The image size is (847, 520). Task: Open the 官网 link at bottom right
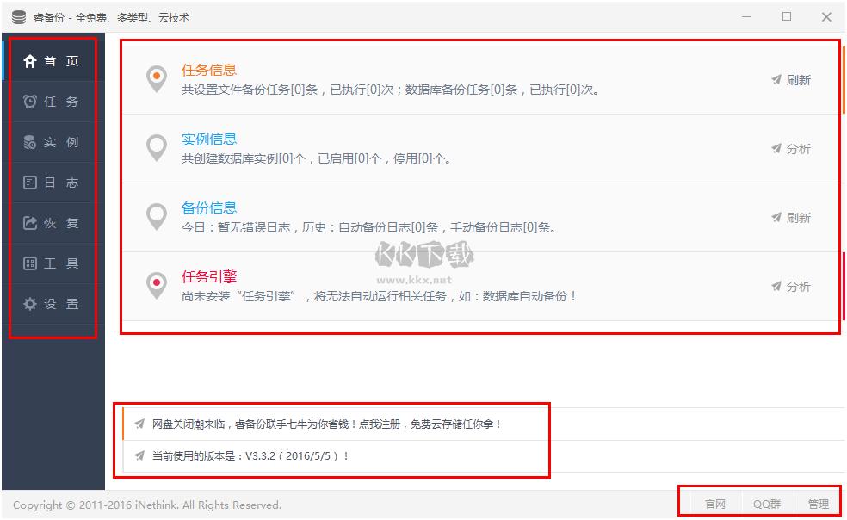click(x=716, y=503)
